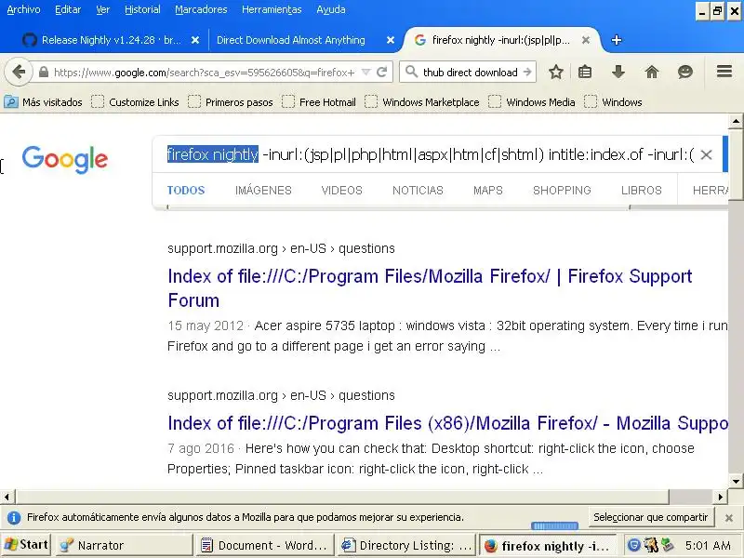Bookmark this page with the star icon
Image resolution: width=744 pixels, height=558 pixels.
click(555, 73)
